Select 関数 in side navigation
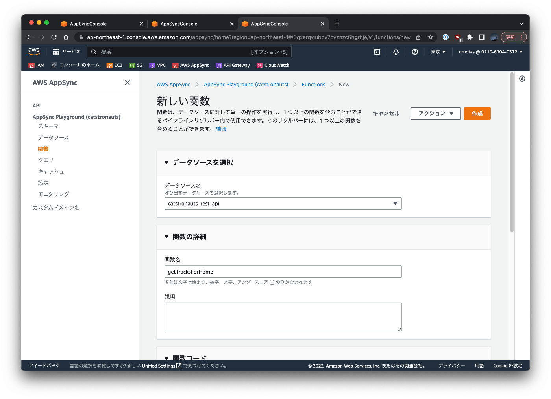Screen dimensions: 551x399 [x=43, y=149]
